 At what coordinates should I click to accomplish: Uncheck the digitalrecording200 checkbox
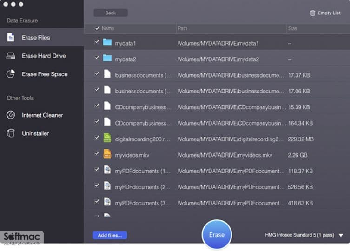coord(97,137)
